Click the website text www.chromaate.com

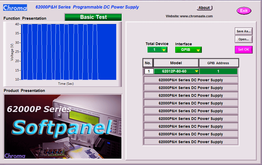click(x=196, y=16)
